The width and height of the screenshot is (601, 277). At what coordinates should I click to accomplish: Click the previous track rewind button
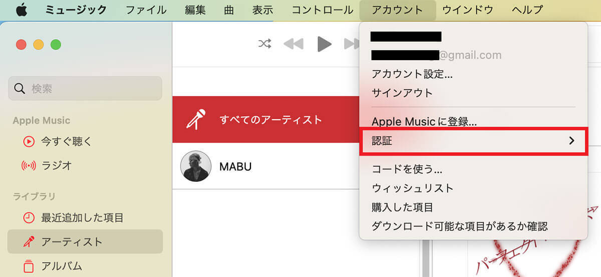293,44
